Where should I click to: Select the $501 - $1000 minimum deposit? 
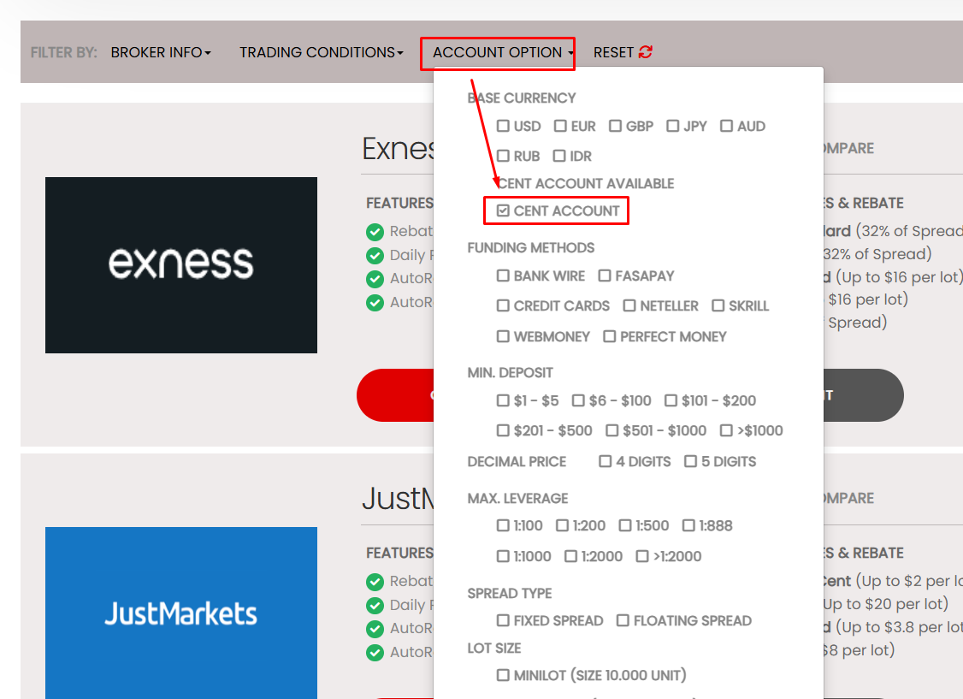pos(611,430)
